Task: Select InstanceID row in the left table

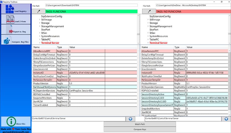Action: click(x=85, y=73)
